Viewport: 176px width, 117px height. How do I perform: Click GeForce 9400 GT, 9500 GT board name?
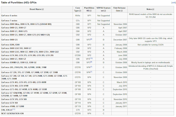(13, 59)
